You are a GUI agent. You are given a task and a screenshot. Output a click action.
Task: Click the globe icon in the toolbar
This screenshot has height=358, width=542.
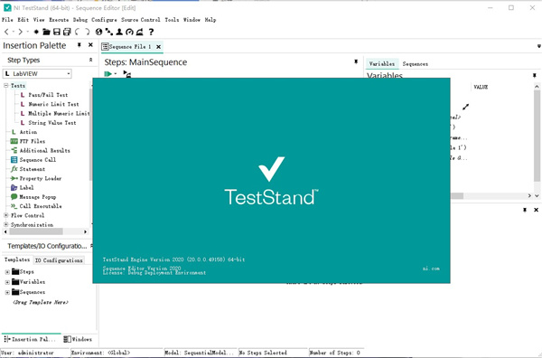98,32
